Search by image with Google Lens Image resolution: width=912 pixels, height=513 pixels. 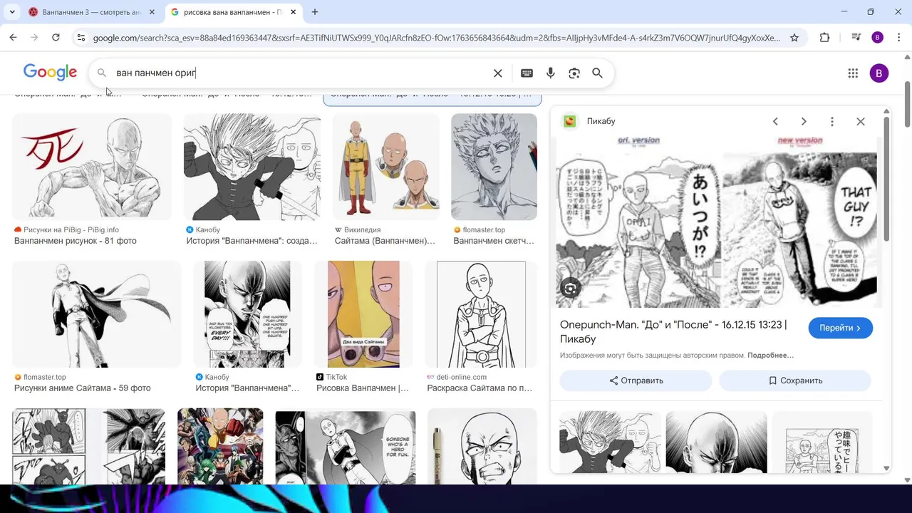coord(574,73)
